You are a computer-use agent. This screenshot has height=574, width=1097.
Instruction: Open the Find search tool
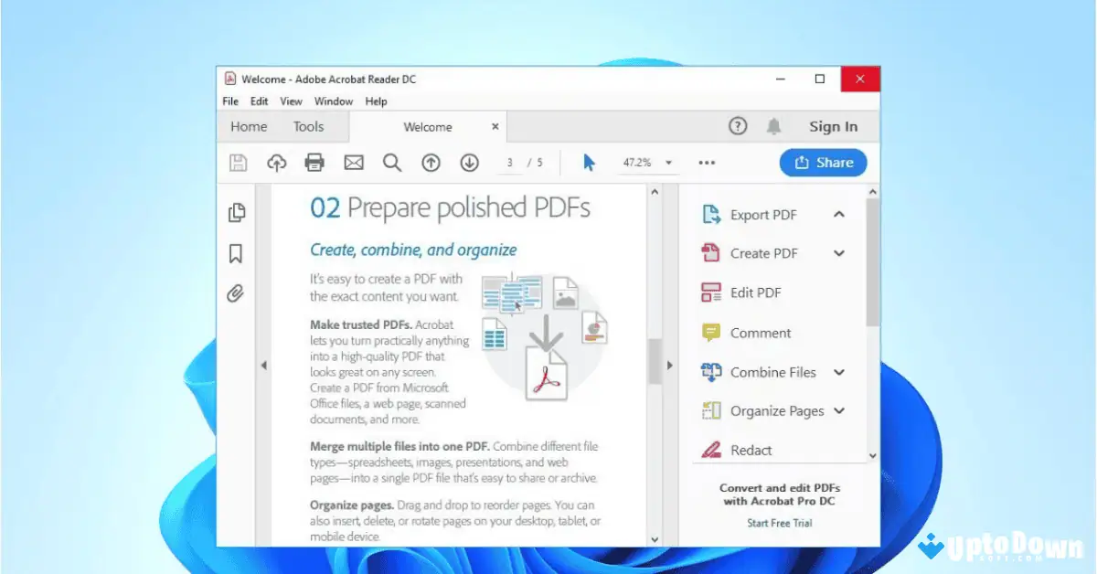pyautogui.click(x=392, y=162)
